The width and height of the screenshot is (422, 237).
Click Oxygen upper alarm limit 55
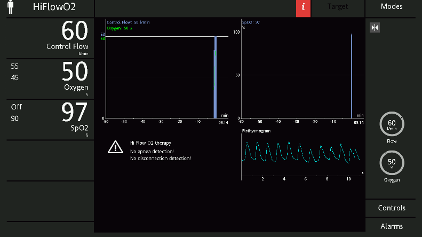[x=15, y=66]
